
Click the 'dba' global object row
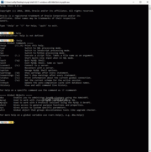(x=45, y=98)
